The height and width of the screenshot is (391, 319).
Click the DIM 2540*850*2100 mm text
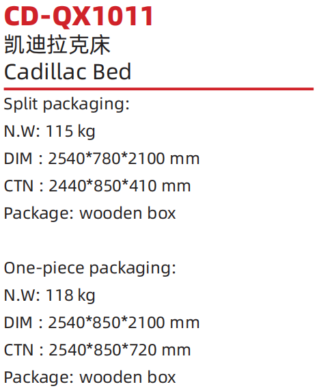click(102, 323)
